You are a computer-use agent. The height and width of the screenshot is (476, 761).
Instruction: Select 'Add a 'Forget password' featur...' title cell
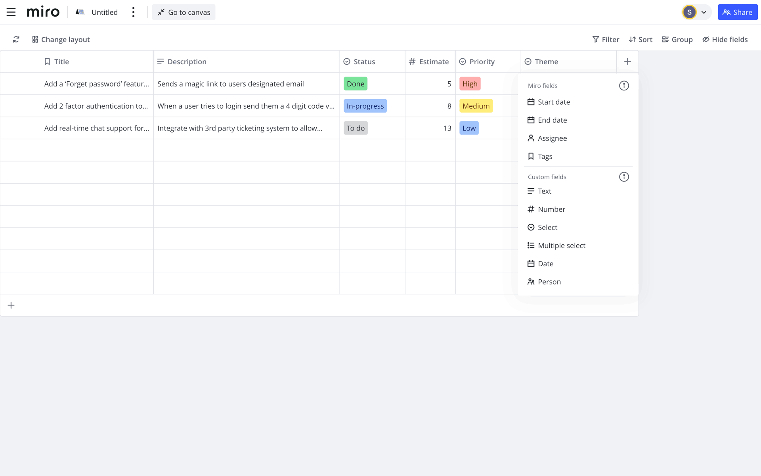click(77, 84)
